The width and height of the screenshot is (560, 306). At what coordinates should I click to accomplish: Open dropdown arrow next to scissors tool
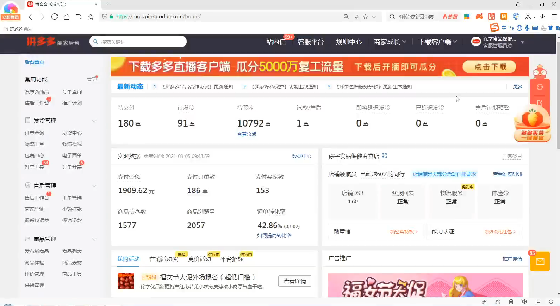pos(534,17)
